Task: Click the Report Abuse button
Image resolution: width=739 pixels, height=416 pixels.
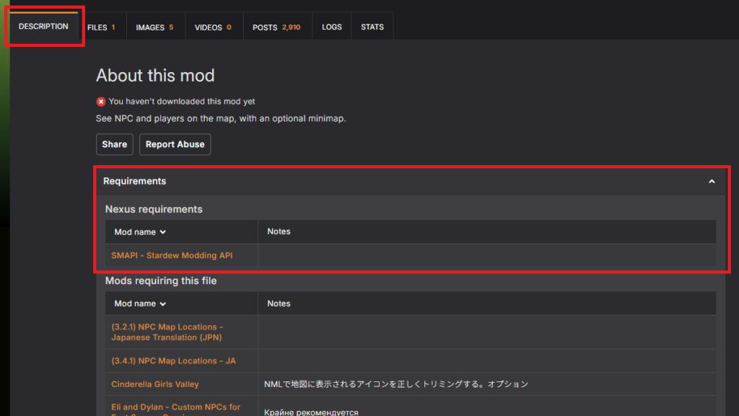Action: [x=175, y=144]
